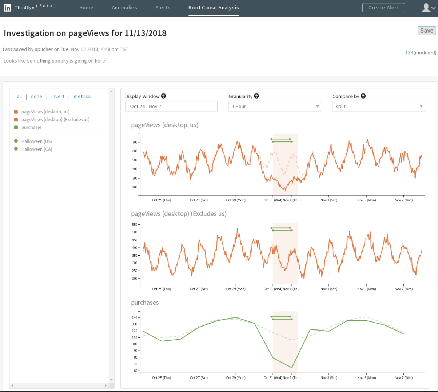
Task: Open the user profile avatar menu
Action: pyautogui.click(x=426, y=7)
